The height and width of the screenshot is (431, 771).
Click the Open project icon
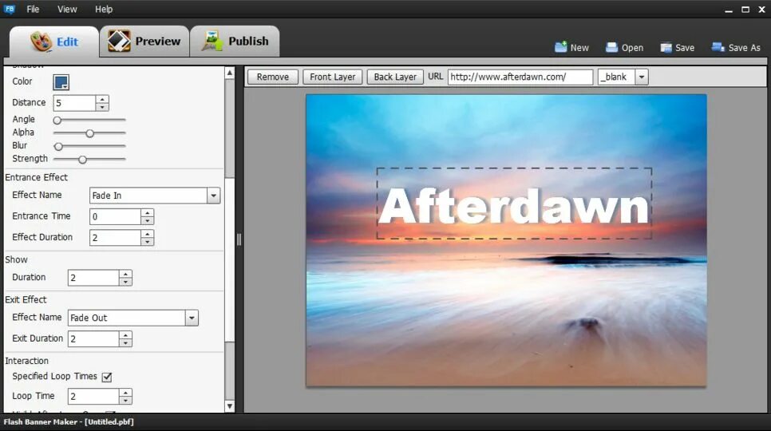click(x=611, y=47)
